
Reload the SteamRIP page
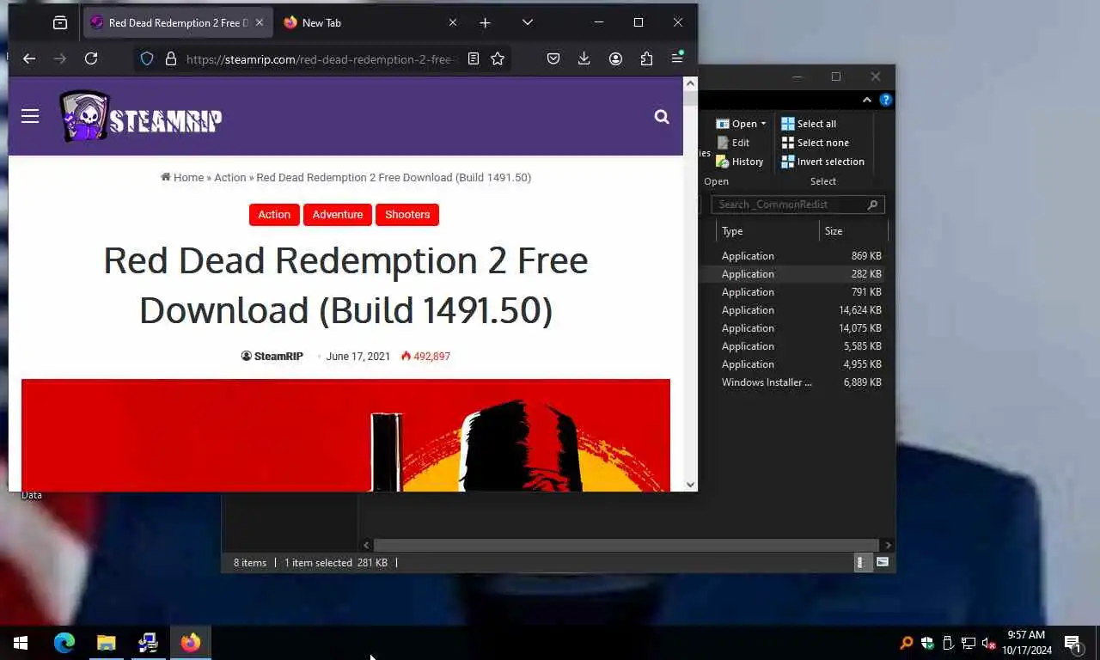[91, 58]
